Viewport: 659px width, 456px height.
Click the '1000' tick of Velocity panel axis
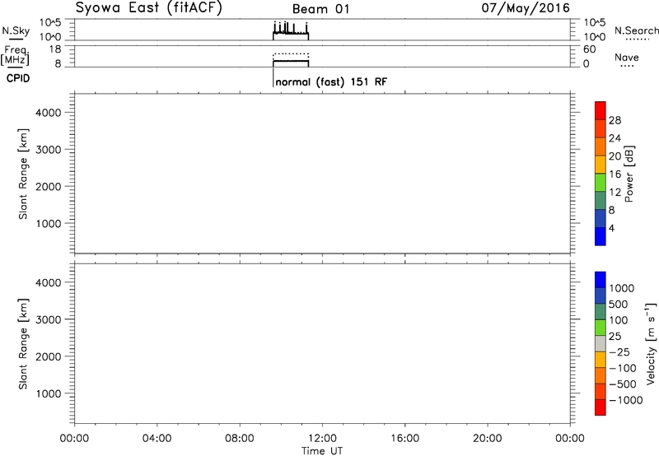[x=49, y=393]
